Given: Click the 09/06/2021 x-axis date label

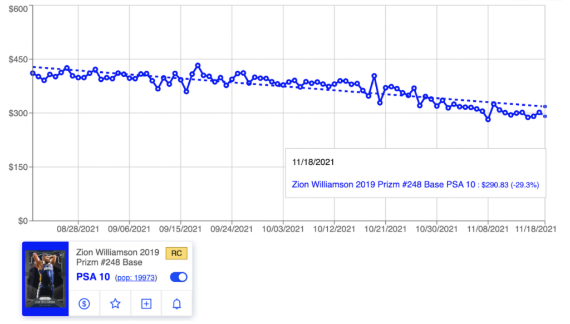Looking at the screenshot, I should point(129,229).
